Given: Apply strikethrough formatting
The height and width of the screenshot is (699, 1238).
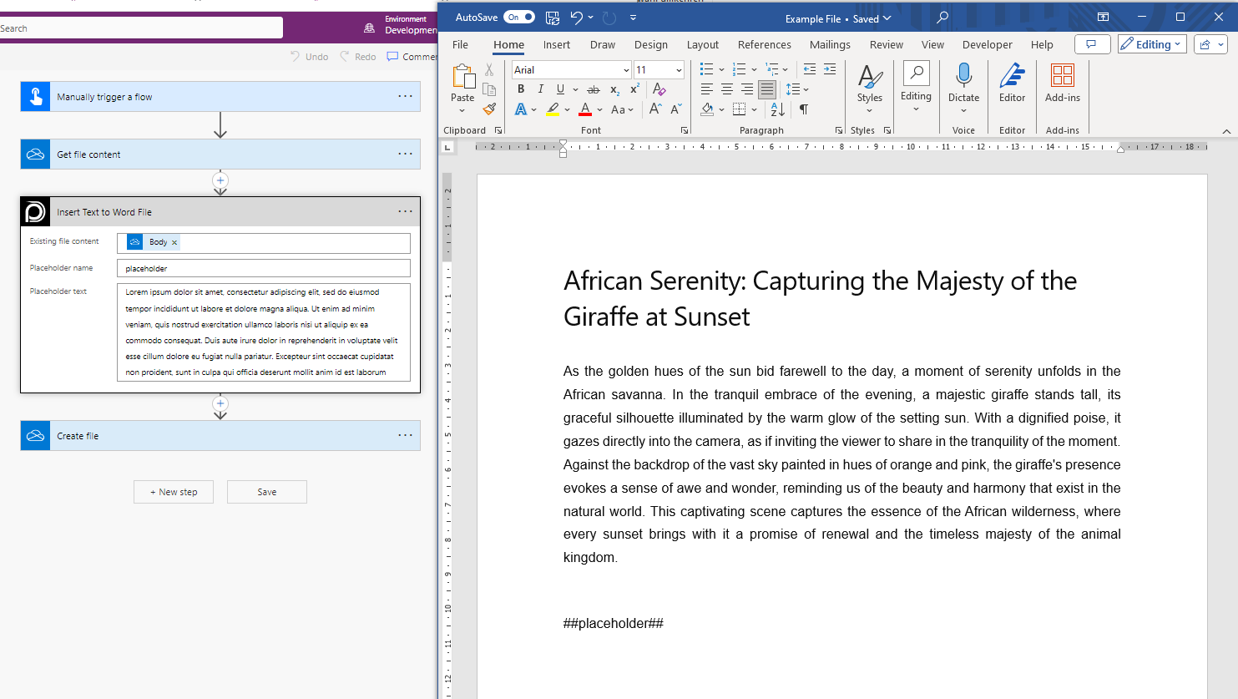Looking at the screenshot, I should (x=593, y=89).
